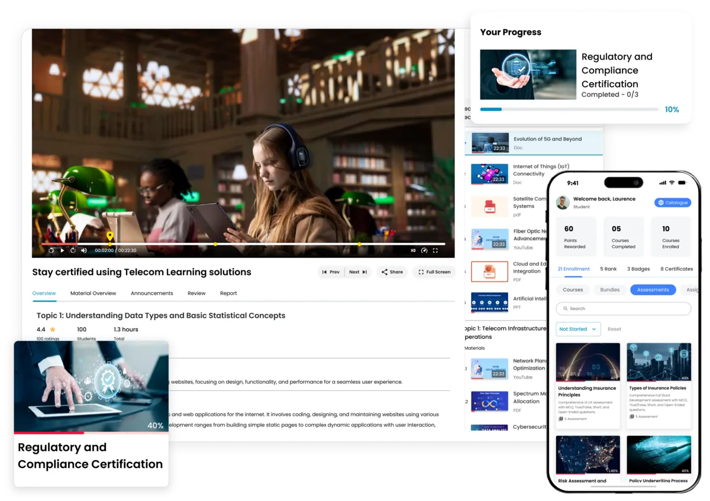Toggle HD video quality
Screen dimensions: 710x501
pyautogui.click(x=414, y=250)
